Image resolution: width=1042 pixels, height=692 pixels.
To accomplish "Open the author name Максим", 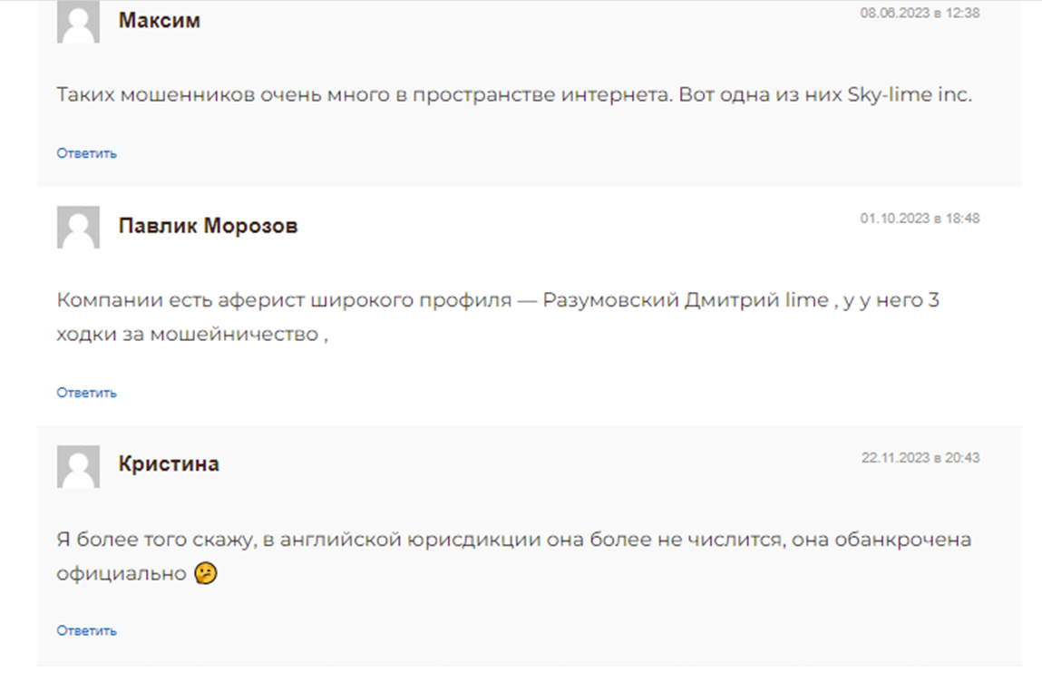I will click(x=160, y=20).
